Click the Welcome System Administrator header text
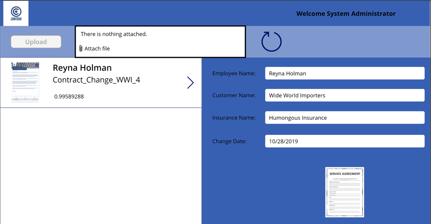431x224 pixels. (346, 14)
